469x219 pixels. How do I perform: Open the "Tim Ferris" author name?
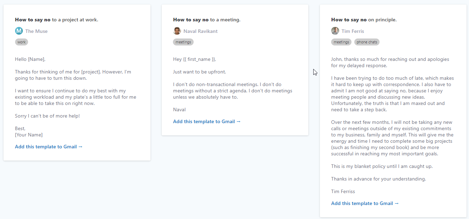click(x=353, y=31)
